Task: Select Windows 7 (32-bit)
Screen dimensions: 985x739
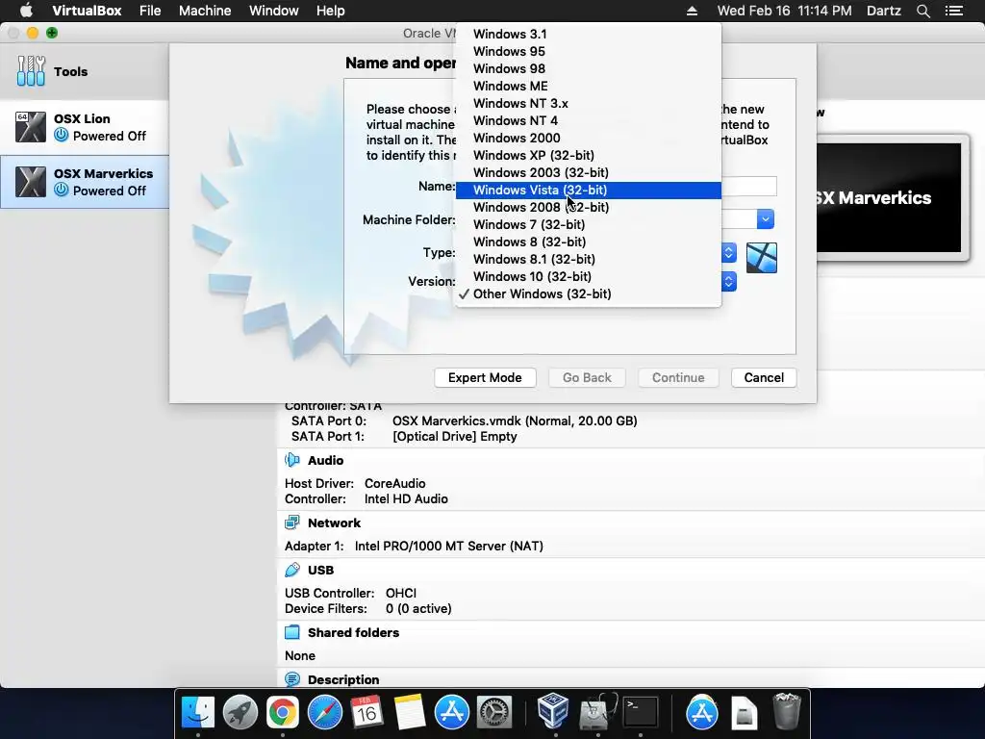Action: (588, 224)
